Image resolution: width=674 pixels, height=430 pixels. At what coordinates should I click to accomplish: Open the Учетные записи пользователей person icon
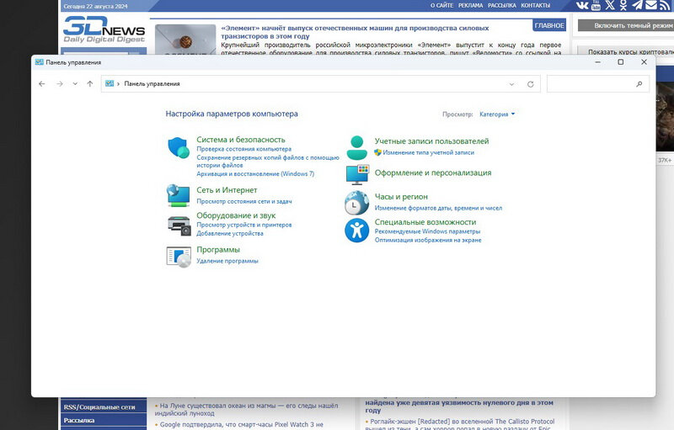356,147
